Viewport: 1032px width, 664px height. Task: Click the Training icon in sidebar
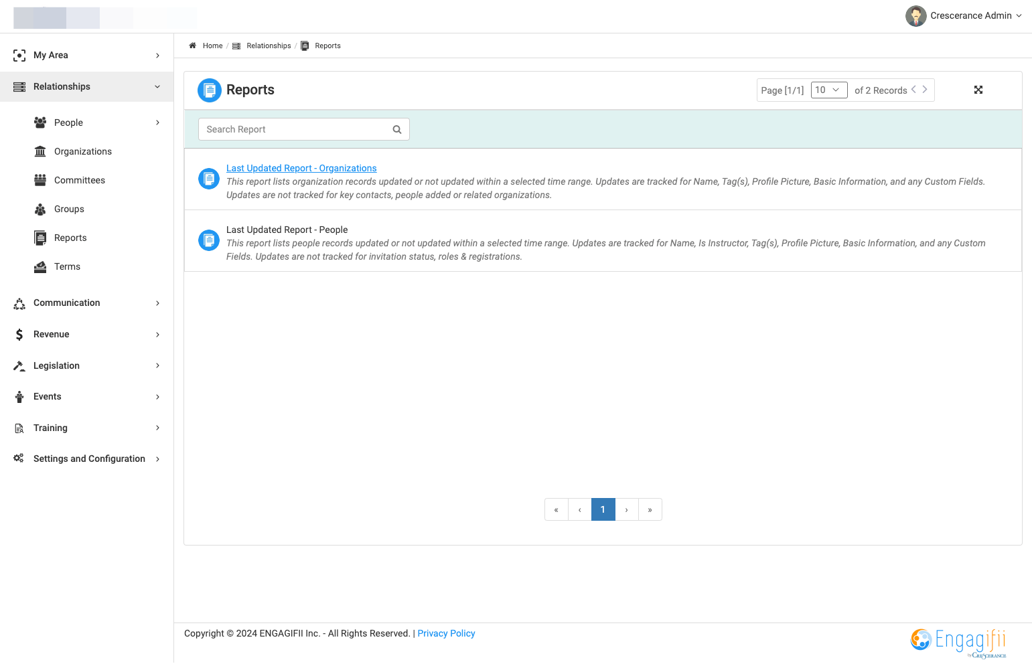pos(19,428)
